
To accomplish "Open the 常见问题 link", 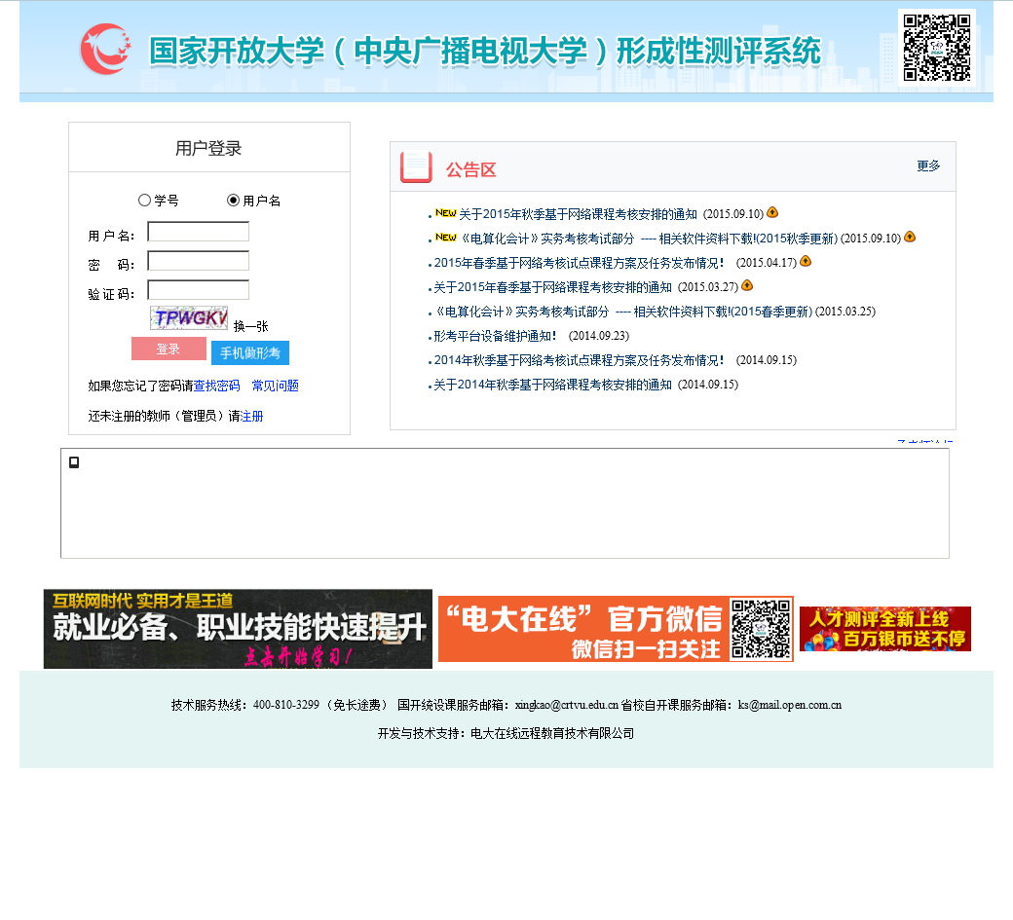I will (x=276, y=386).
